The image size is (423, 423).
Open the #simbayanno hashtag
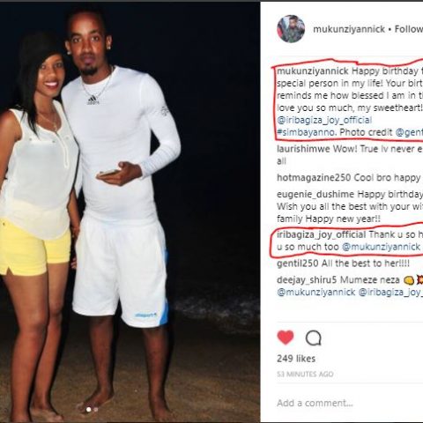306,132
